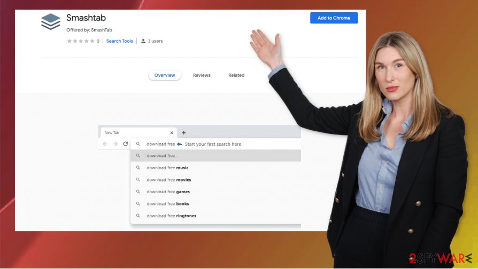Open the Search Tools category link
This screenshot has height=269, width=478.
click(x=120, y=41)
